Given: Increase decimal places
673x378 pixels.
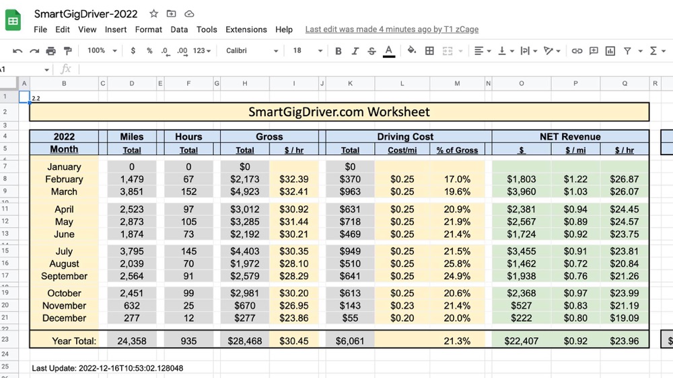Looking at the screenshot, I should pos(182,51).
